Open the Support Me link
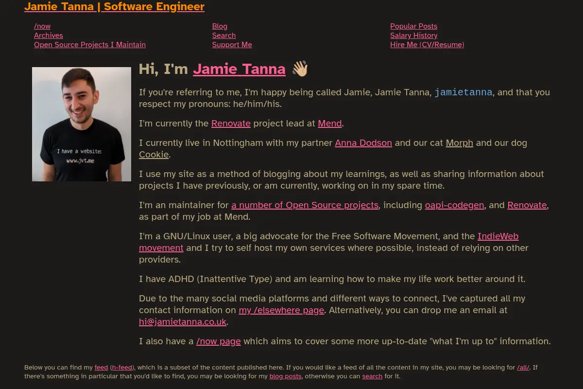 232,45
